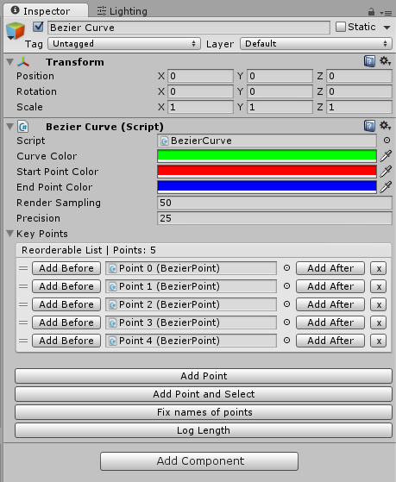
Task: Open the Inspector panel options menu
Action: (x=386, y=13)
